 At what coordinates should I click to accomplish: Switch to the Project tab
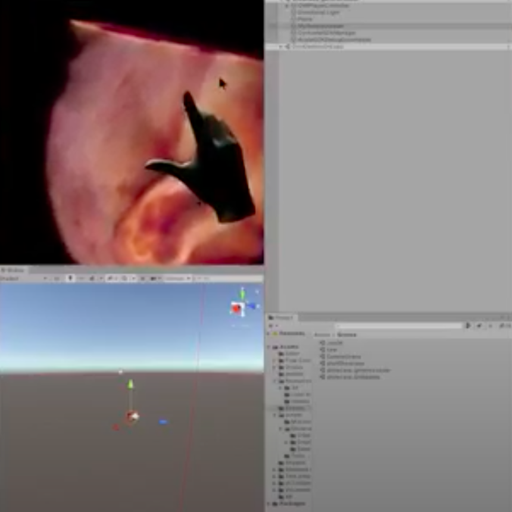click(281, 317)
